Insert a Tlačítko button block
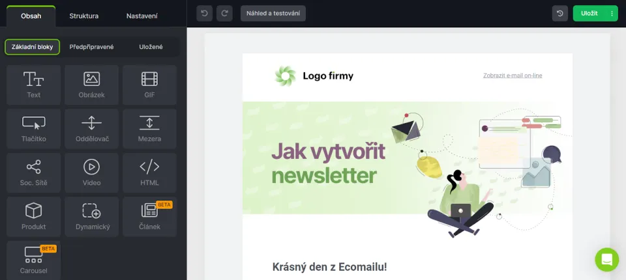Image resolution: width=626 pixels, height=280 pixels. [x=33, y=129]
